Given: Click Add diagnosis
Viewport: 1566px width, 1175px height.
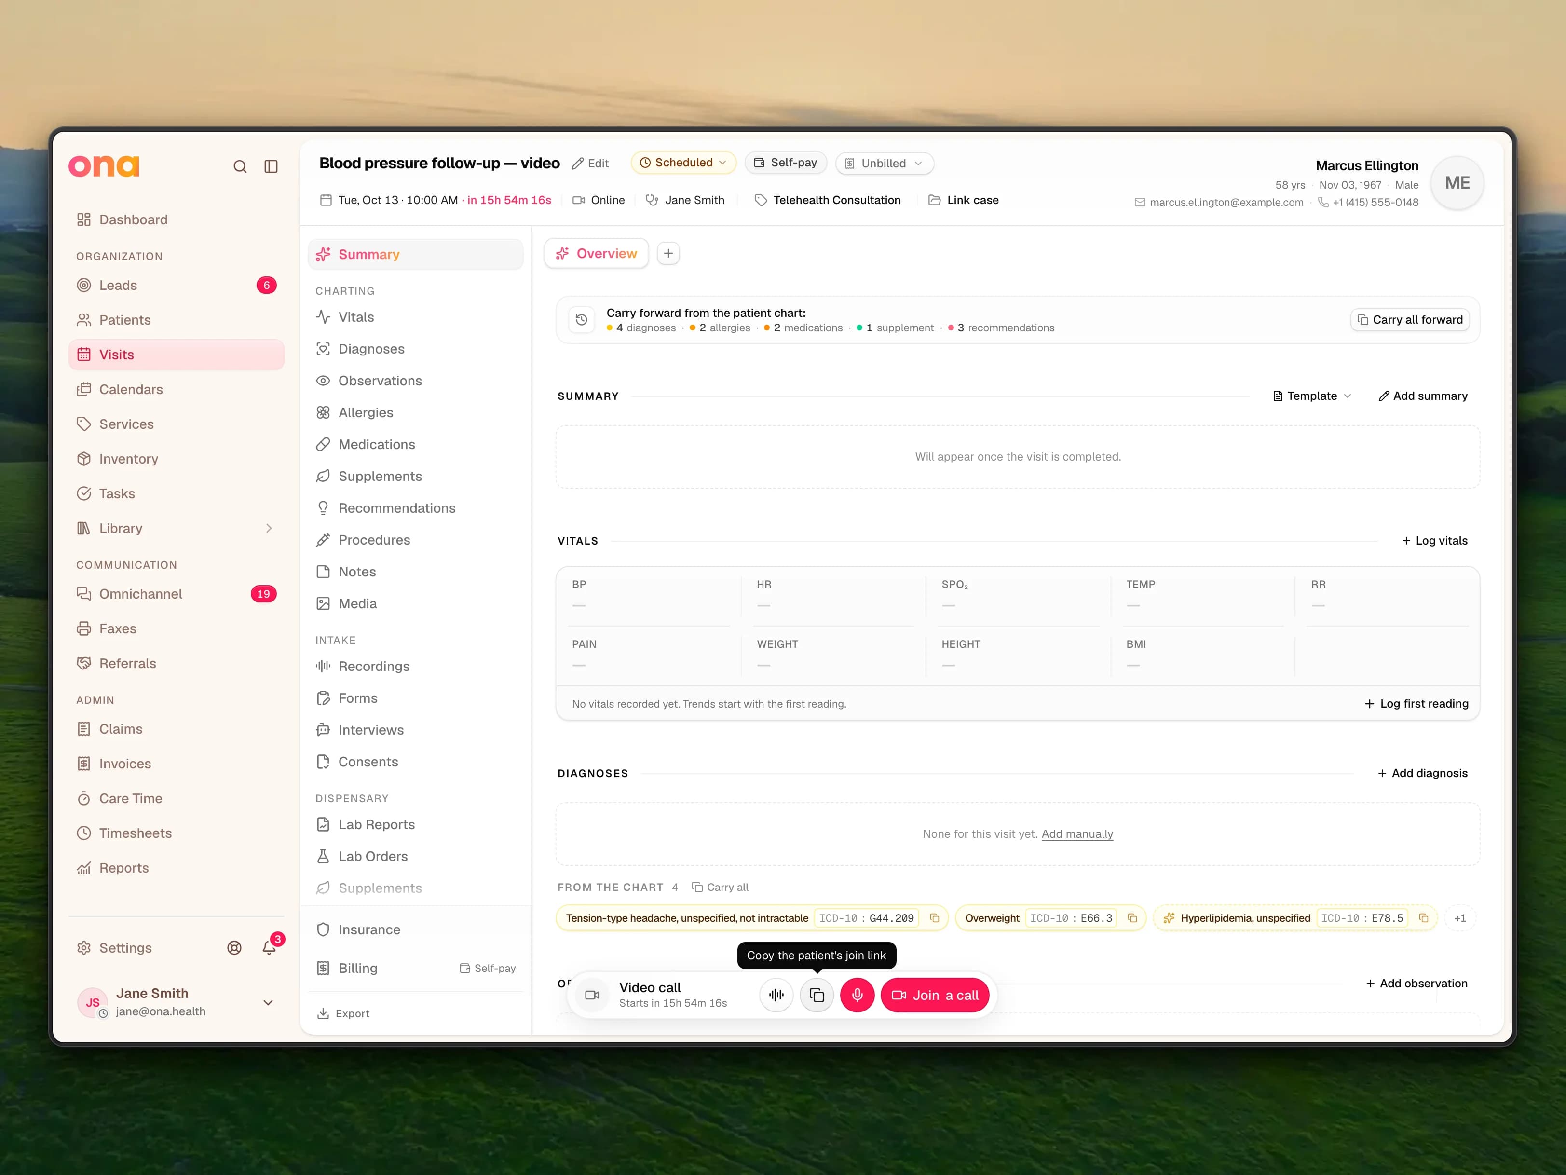Looking at the screenshot, I should [1422, 773].
